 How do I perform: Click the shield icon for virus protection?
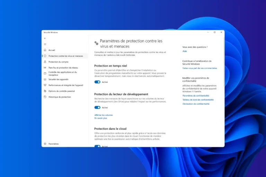point(45,56)
